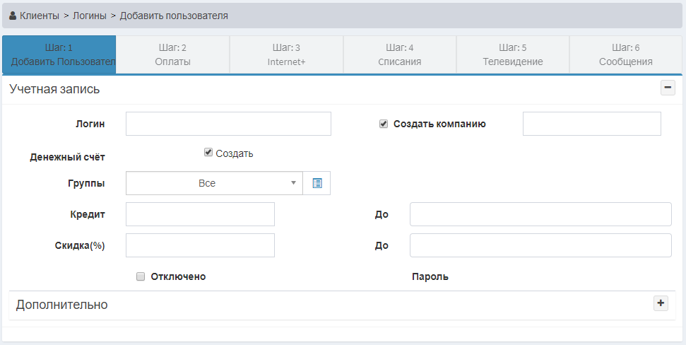The width and height of the screenshot is (686, 345).
Task: Toggle the Создать компанию checkbox
Action: [384, 124]
